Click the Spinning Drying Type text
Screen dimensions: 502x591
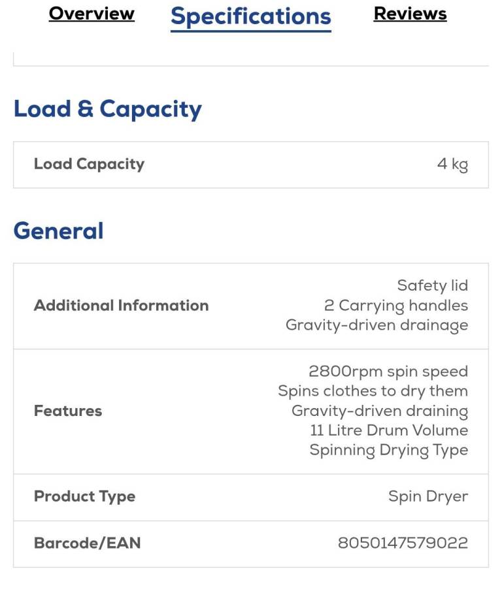click(x=388, y=450)
